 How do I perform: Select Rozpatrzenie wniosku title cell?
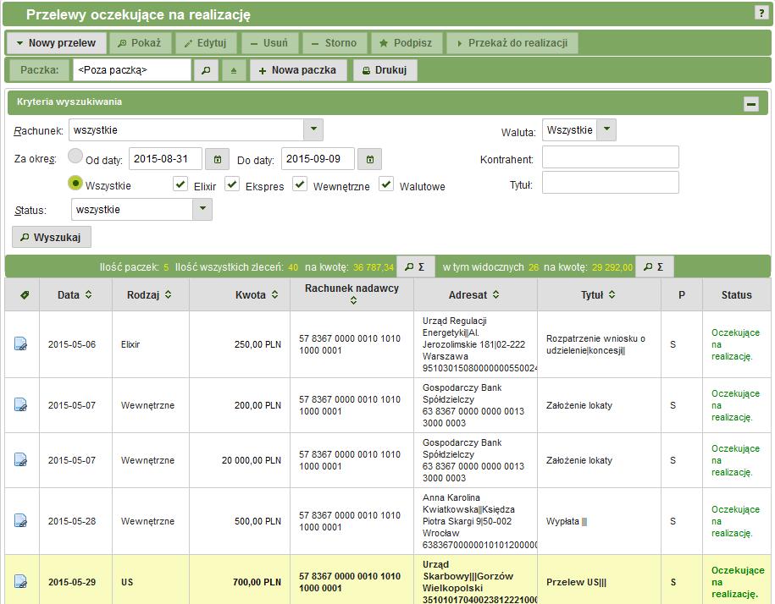tap(599, 344)
